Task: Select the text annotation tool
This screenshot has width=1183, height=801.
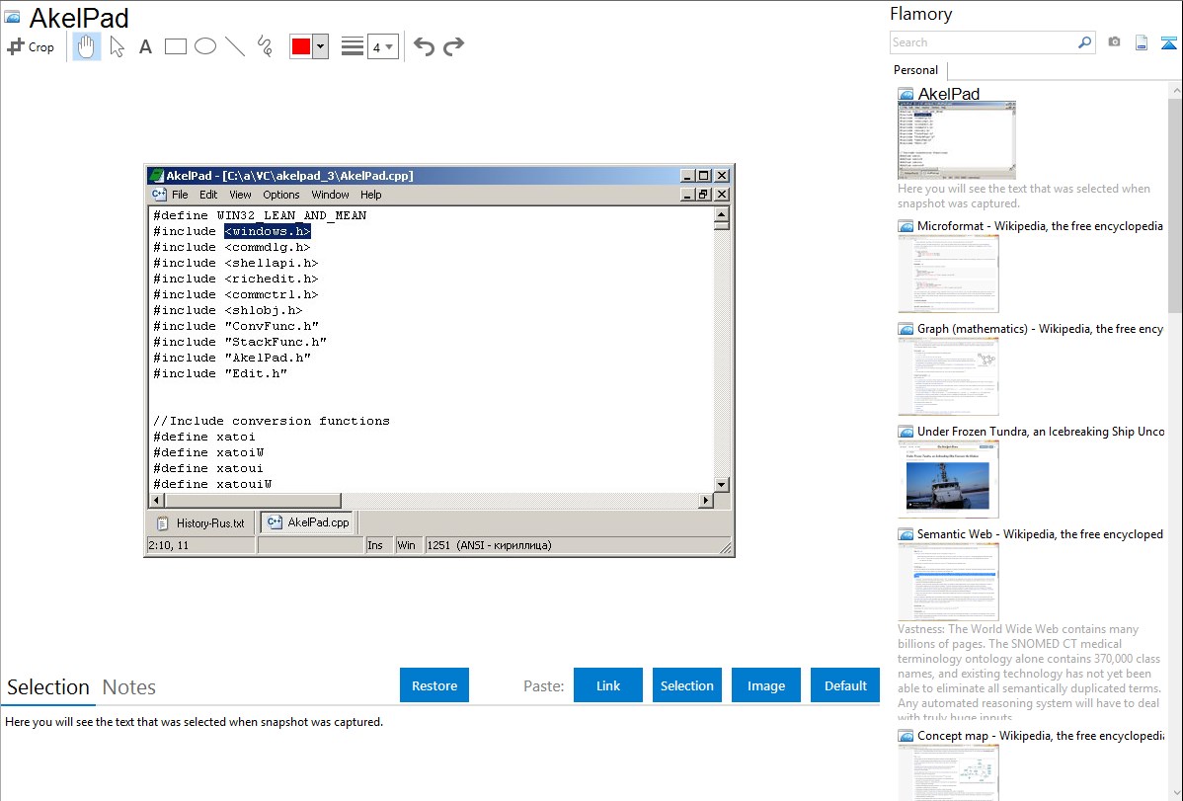Action: (x=145, y=46)
